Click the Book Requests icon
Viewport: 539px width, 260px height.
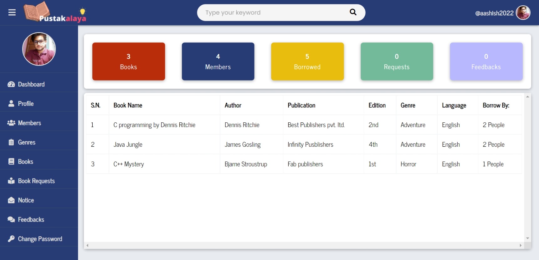click(11, 181)
